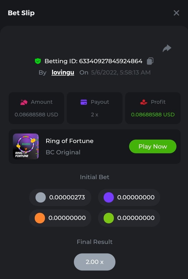Copy the Betting ID with copy icon
The width and height of the screenshot is (188, 279).
point(150,61)
